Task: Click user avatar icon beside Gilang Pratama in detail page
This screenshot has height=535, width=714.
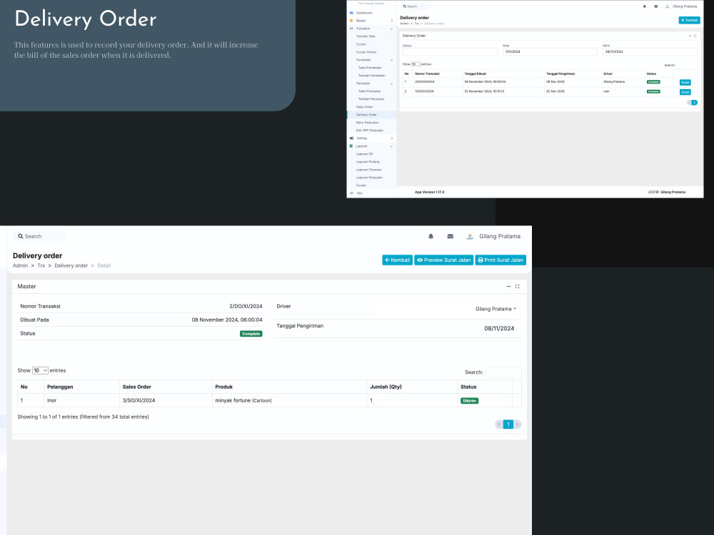Action: pyautogui.click(x=470, y=237)
